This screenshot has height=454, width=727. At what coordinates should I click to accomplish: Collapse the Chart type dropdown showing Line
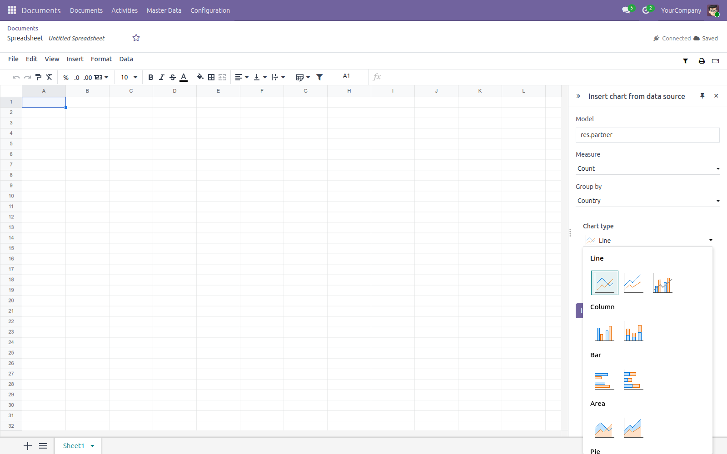pyautogui.click(x=648, y=241)
